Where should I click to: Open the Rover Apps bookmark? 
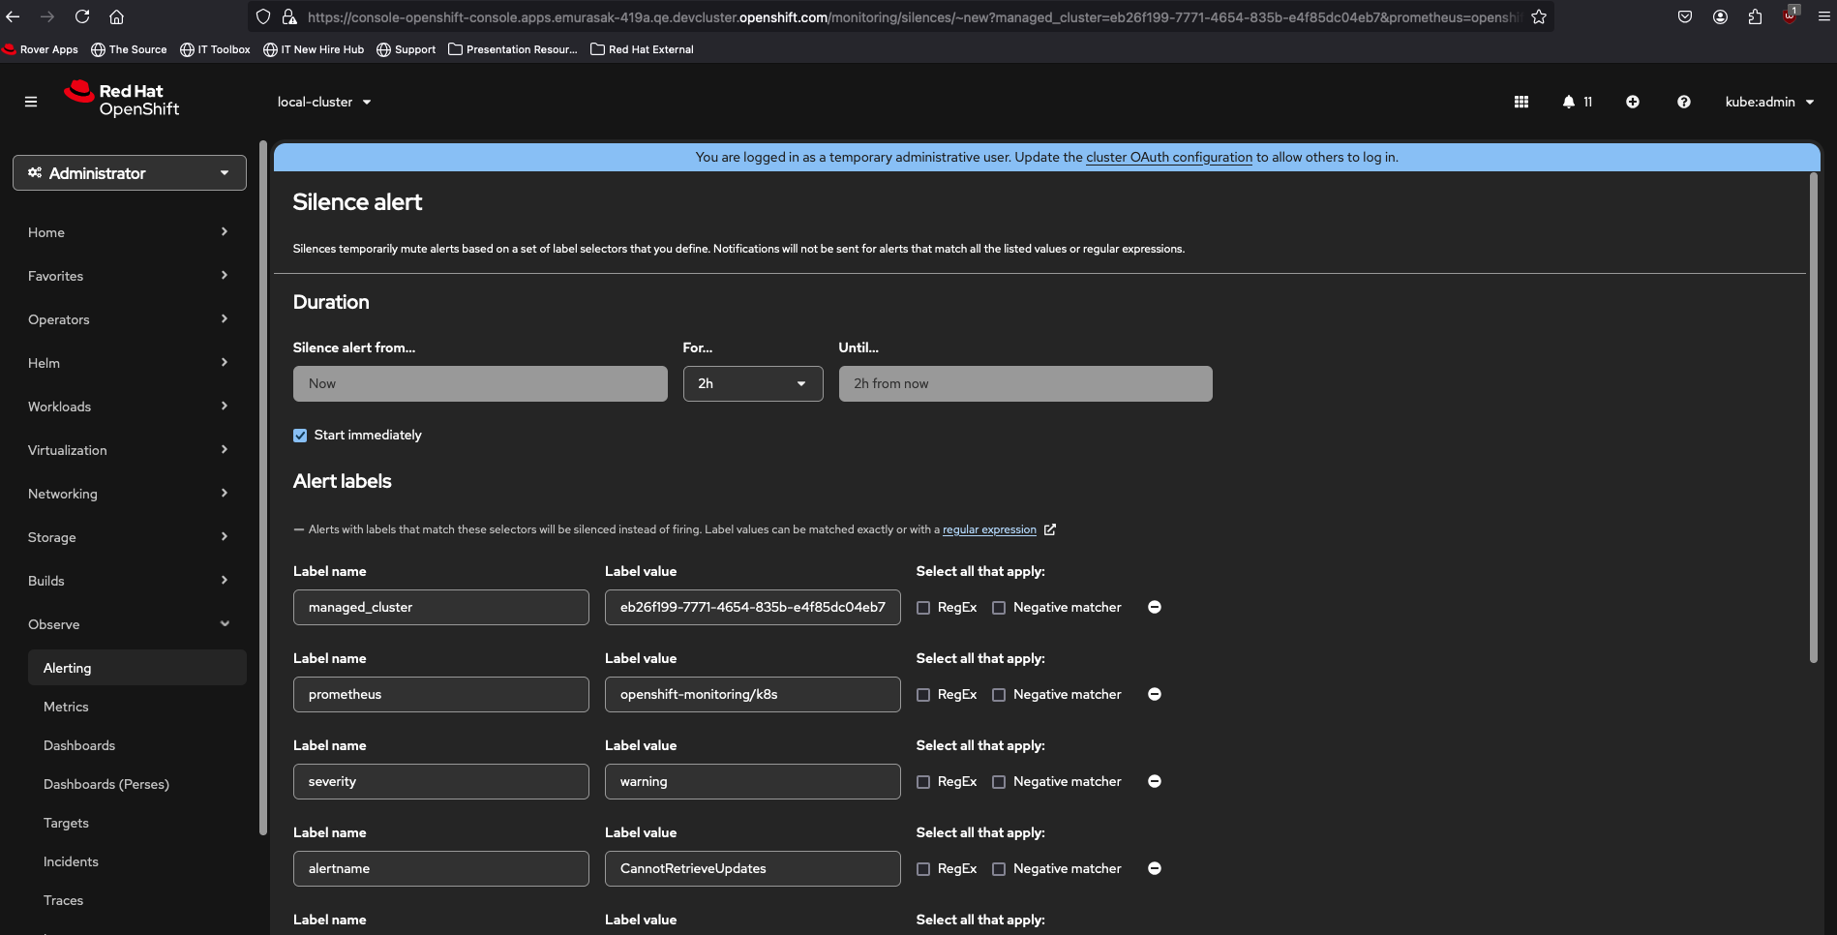tap(41, 49)
